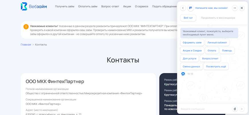This screenshot has width=249, height=115.
Task: Open the Акции menu item
Action: (127, 7)
